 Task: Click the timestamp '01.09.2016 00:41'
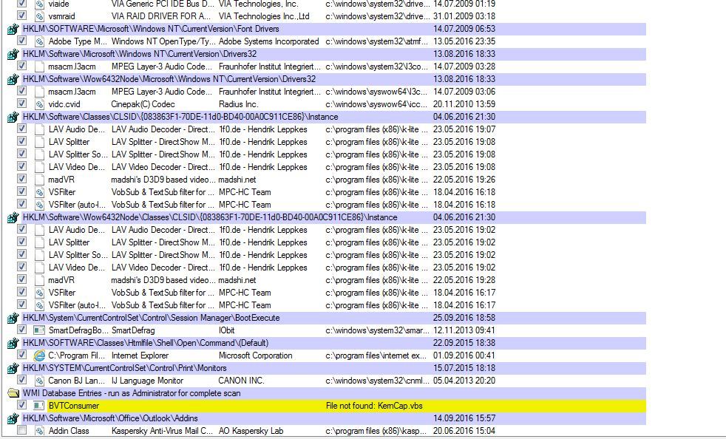coord(464,355)
